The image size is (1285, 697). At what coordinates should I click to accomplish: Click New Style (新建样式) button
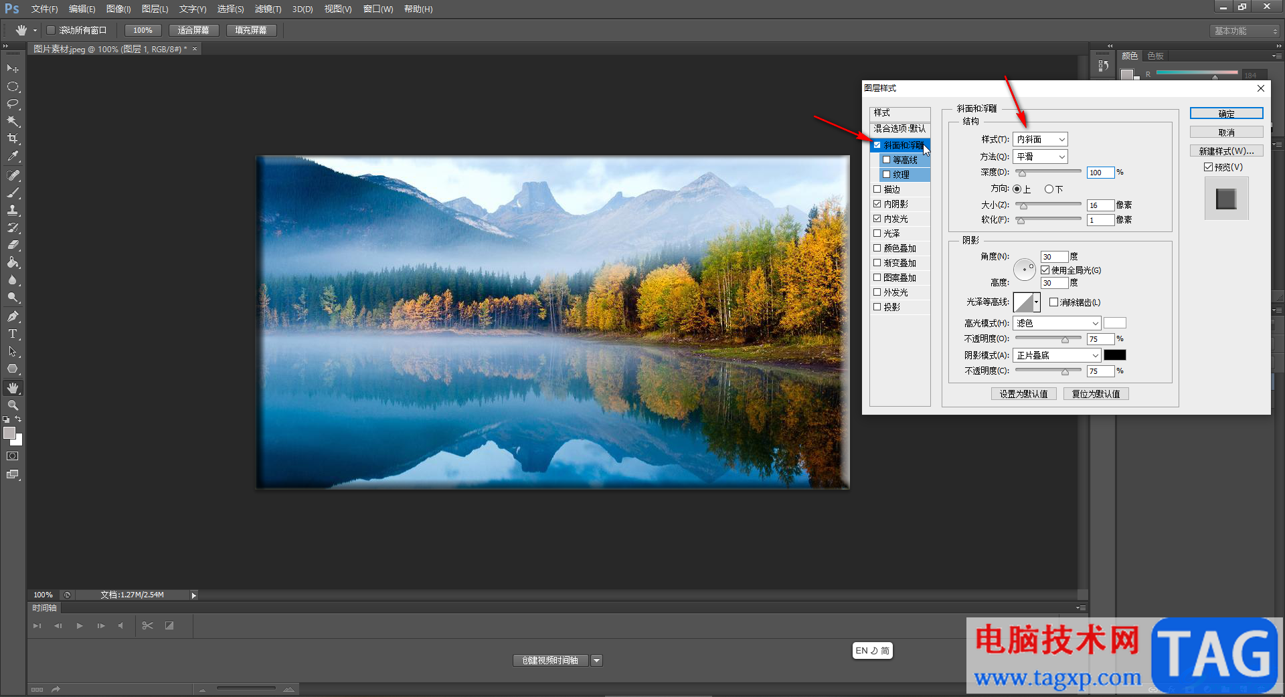click(x=1226, y=151)
